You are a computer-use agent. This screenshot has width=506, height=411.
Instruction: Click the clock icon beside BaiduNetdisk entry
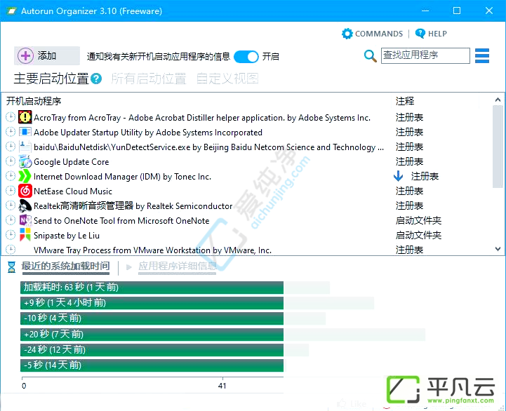coord(11,147)
